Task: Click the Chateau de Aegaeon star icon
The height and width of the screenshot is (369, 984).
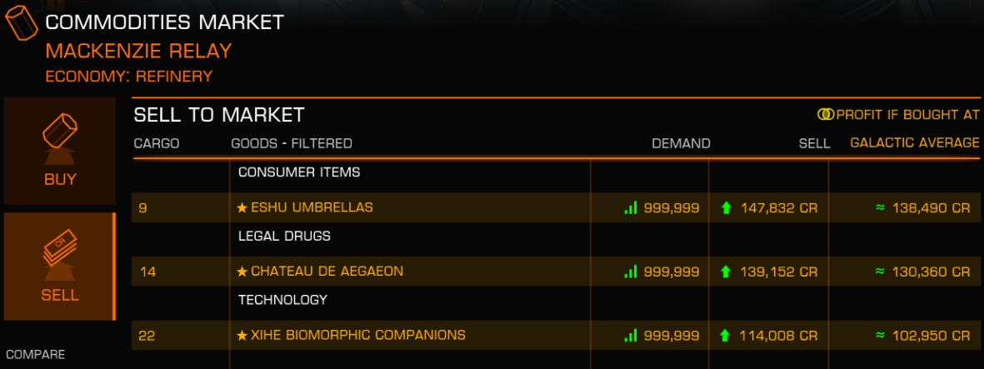Action: pos(242,272)
